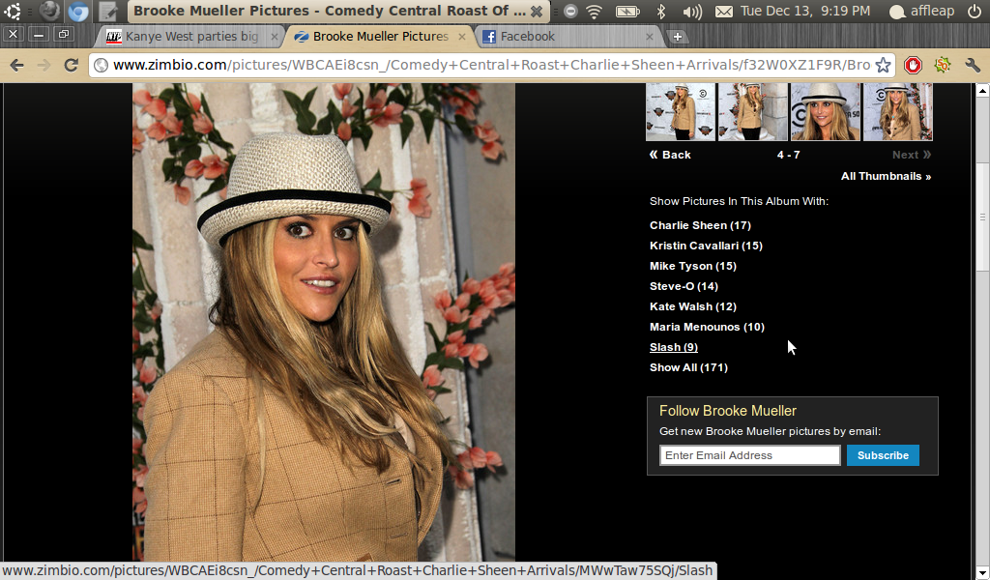Switch to the Brooke Mueller Pictures tab
This screenshot has width=990, height=580.
click(380, 37)
